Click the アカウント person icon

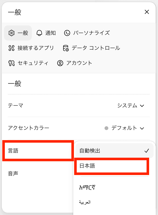60,63
